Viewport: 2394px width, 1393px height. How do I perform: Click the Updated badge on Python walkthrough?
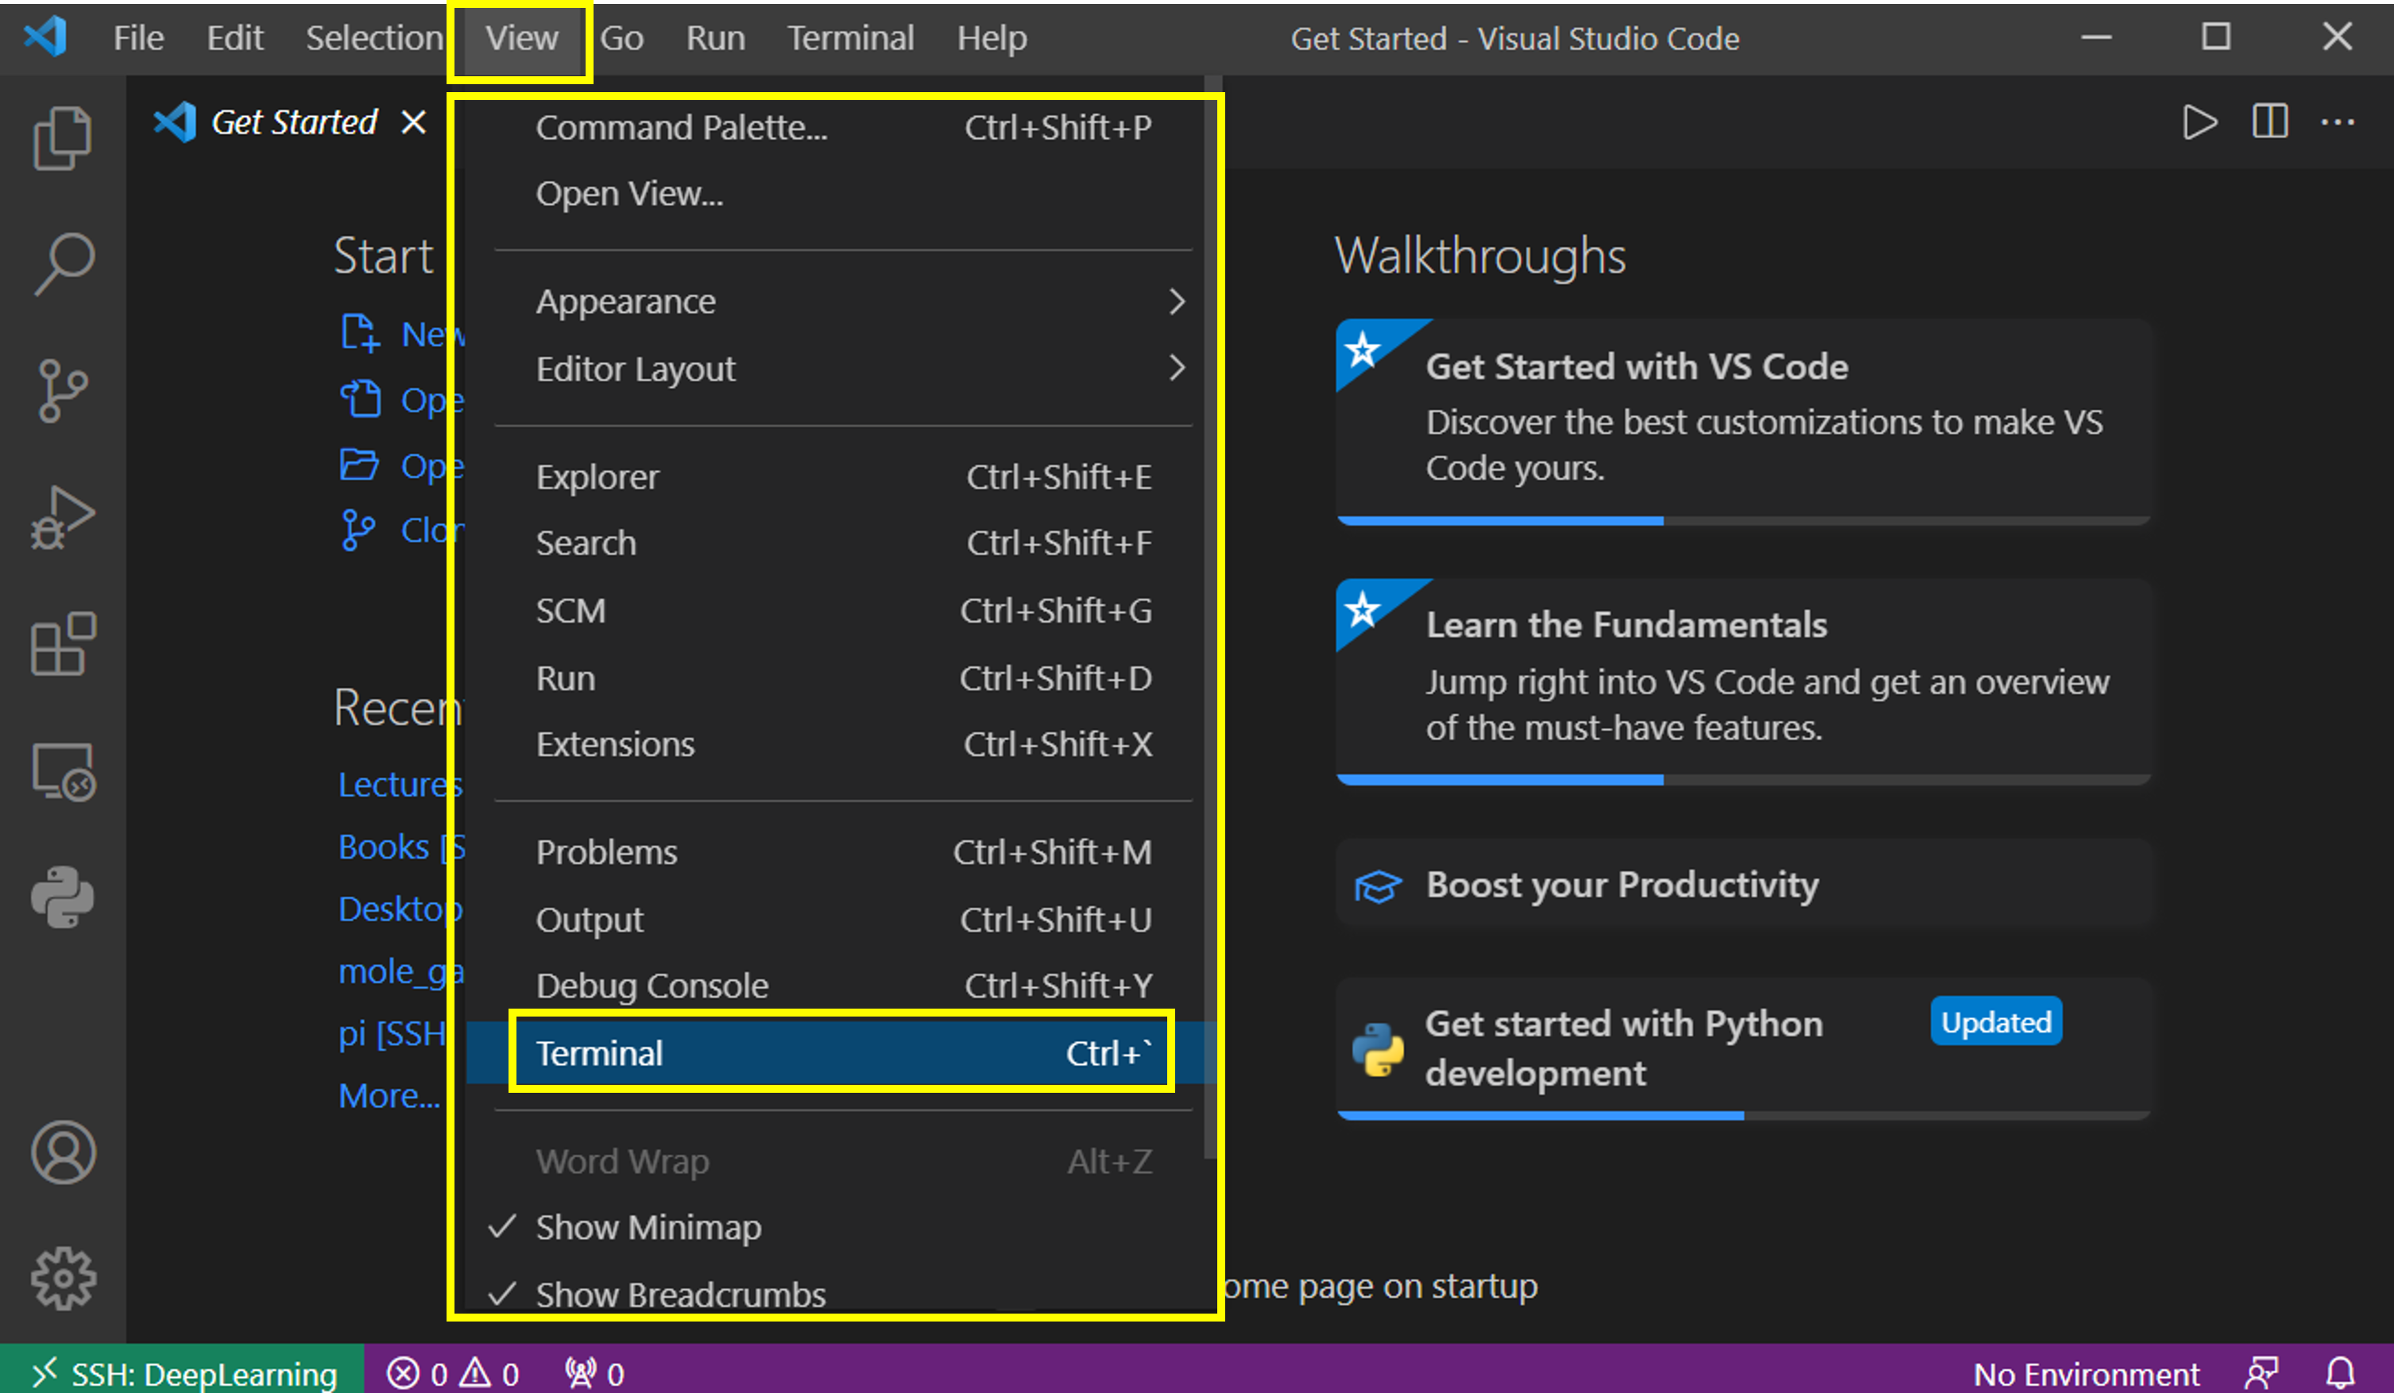[x=1996, y=1022]
